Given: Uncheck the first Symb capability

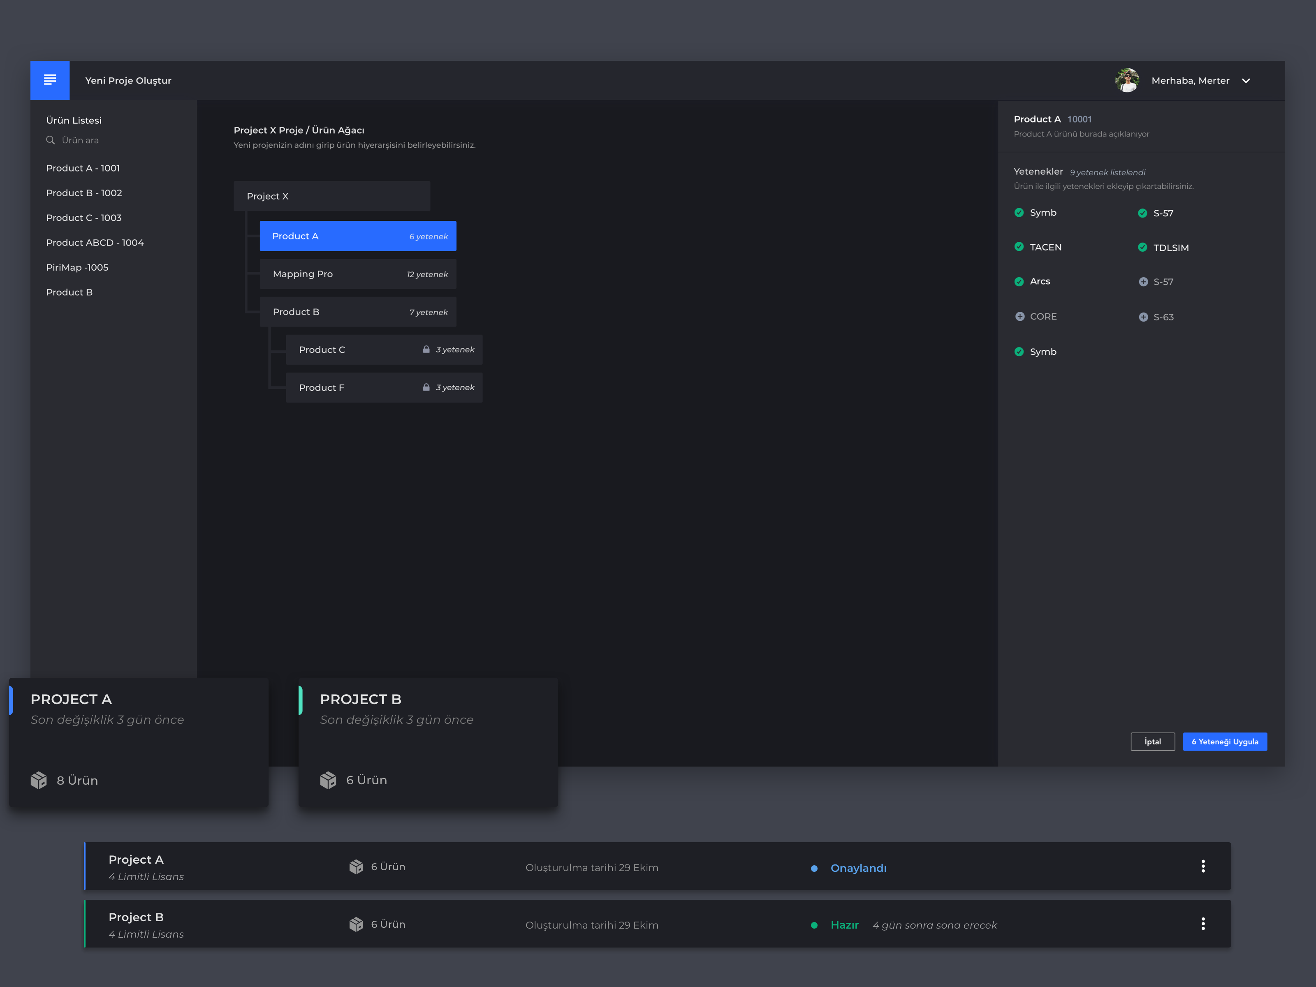Looking at the screenshot, I should pyautogui.click(x=1019, y=212).
